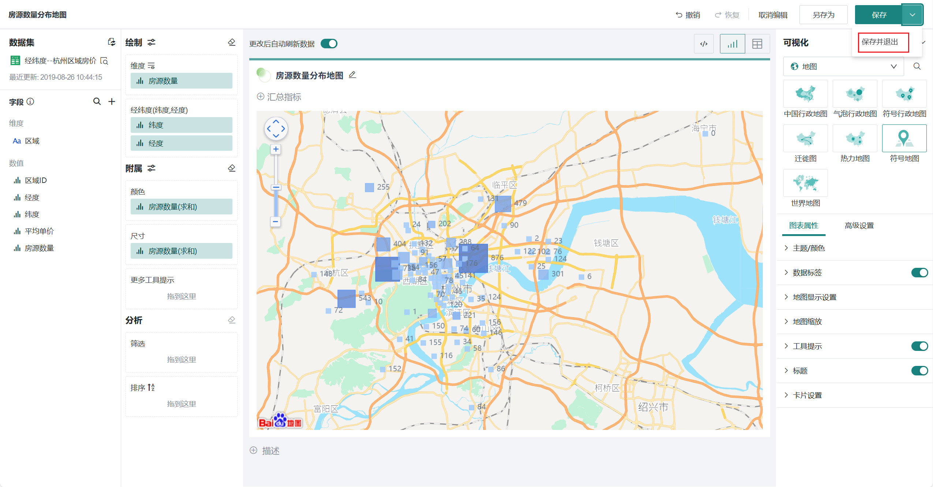The height and width of the screenshot is (487, 933).
Task: Click the refresh dataset icon
Action: [112, 42]
